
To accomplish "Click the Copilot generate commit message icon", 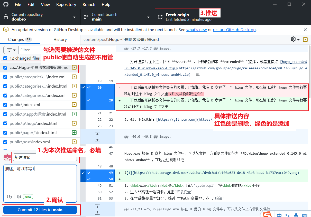I will coord(19,196).
